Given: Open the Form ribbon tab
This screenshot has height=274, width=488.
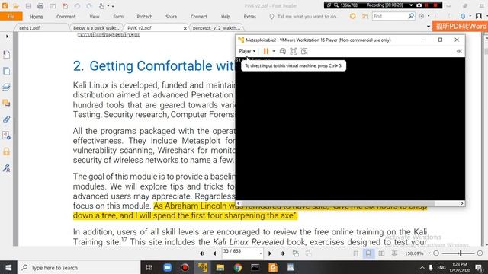Looking at the screenshot, I should coord(118,17).
